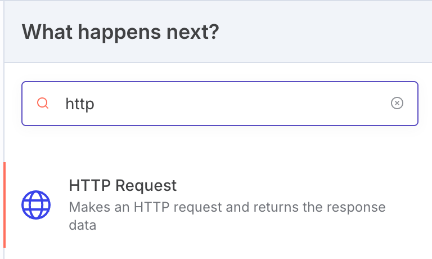Clear the 'http' search query
This screenshot has width=432, height=259.
point(397,104)
